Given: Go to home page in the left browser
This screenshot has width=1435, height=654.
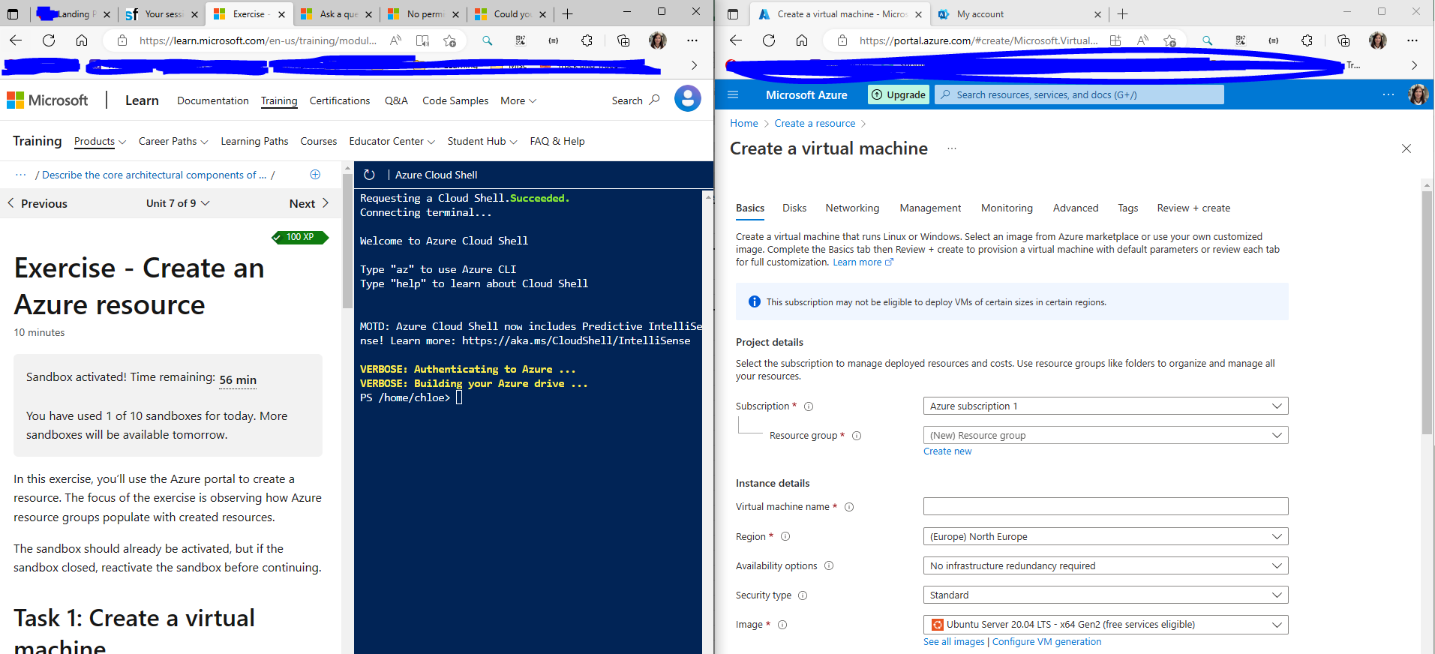Looking at the screenshot, I should pyautogui.click(x=82, y=40).
